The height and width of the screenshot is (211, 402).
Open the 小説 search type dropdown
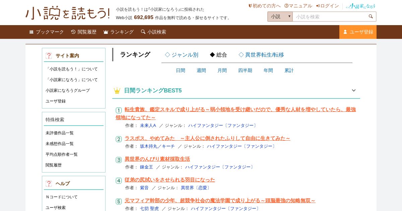coord(280,16)
